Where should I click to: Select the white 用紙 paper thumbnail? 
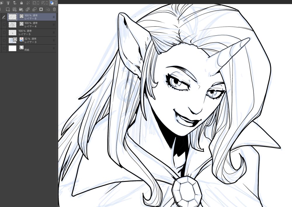point(13,48)
